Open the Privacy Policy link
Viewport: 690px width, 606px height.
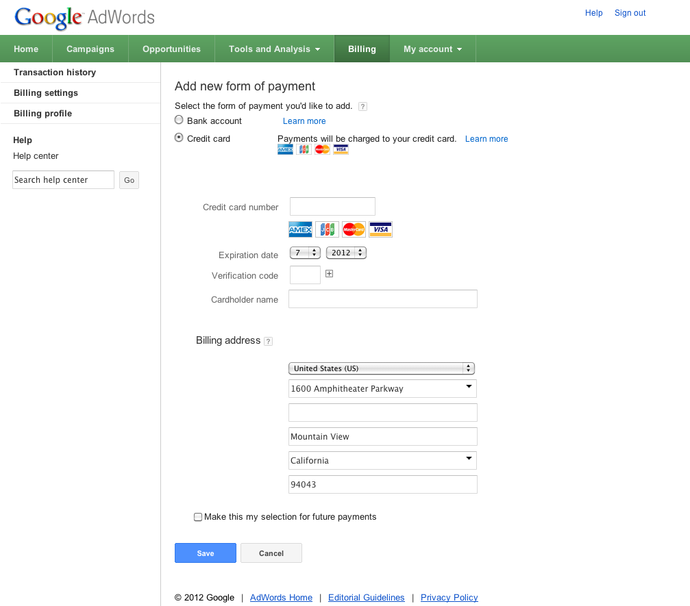[449, 598]
